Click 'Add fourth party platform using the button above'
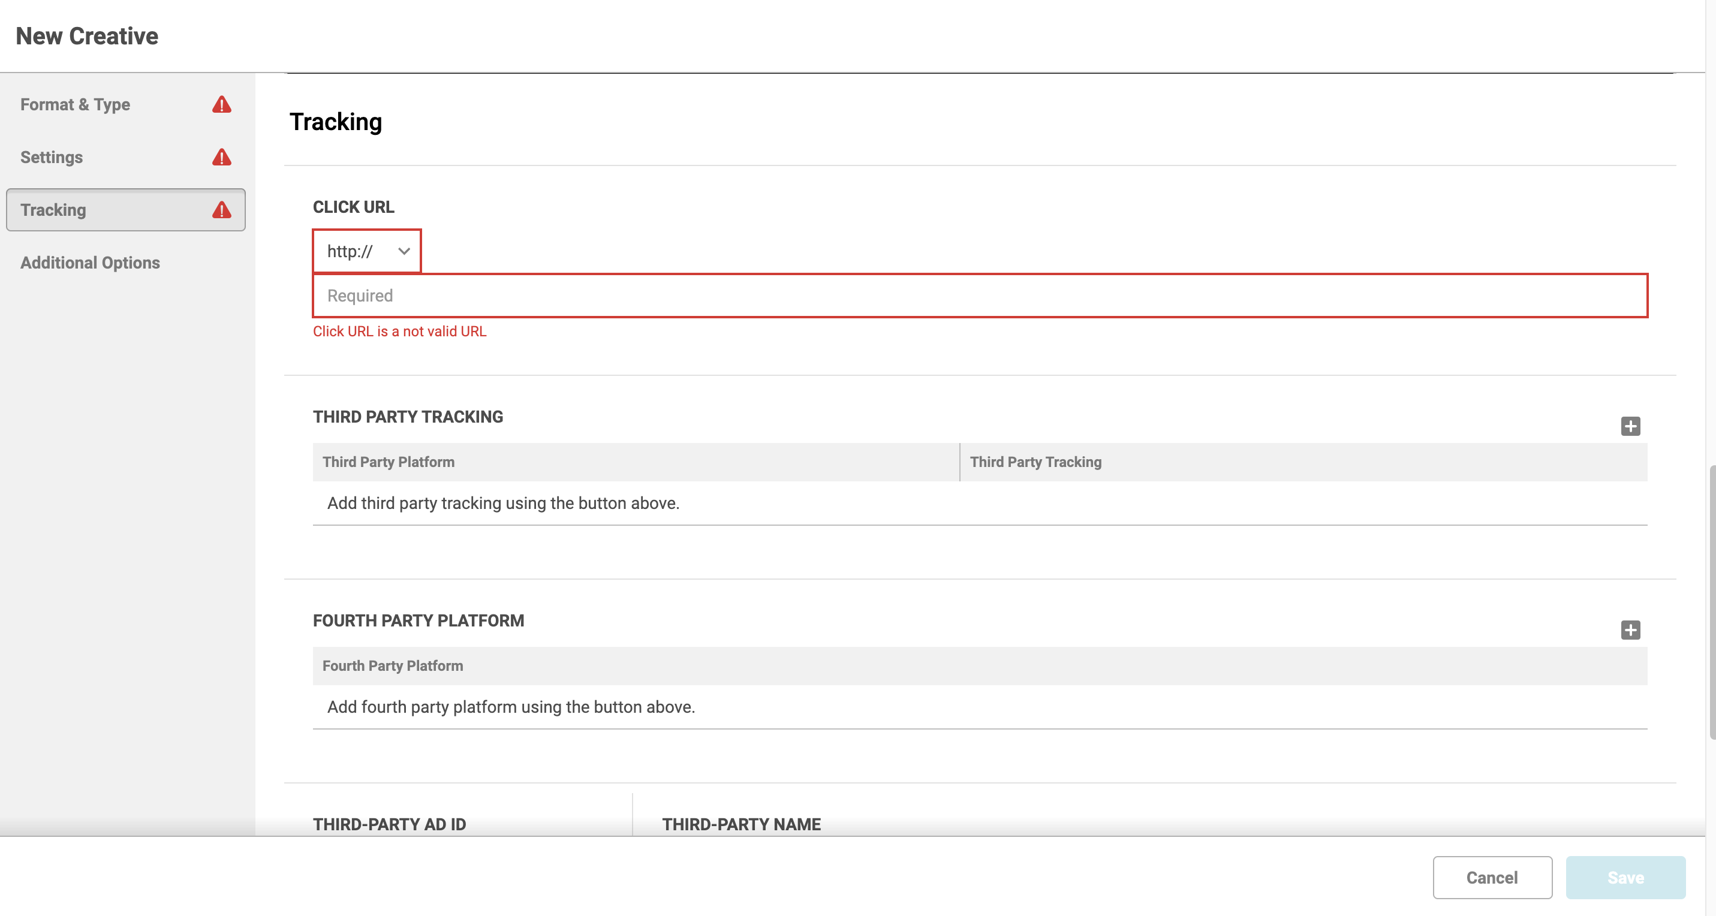This screenshot has width=1716, height=916. pyautogui.click(x=511, y=707)
